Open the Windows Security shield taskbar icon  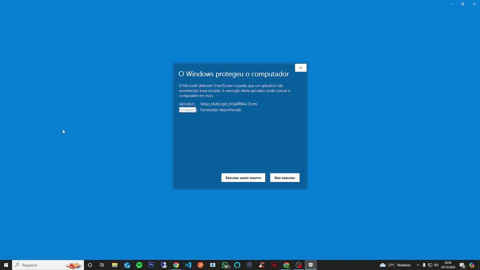310,265
